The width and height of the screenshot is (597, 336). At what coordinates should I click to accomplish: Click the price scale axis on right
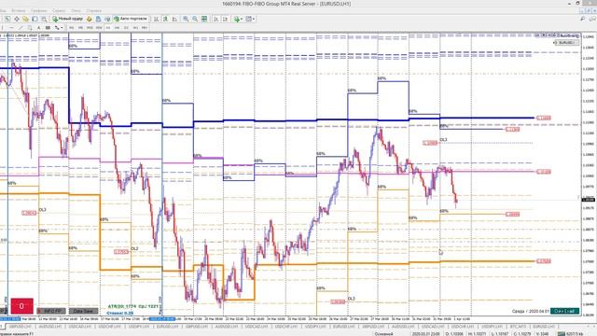[x=589, y=175]
